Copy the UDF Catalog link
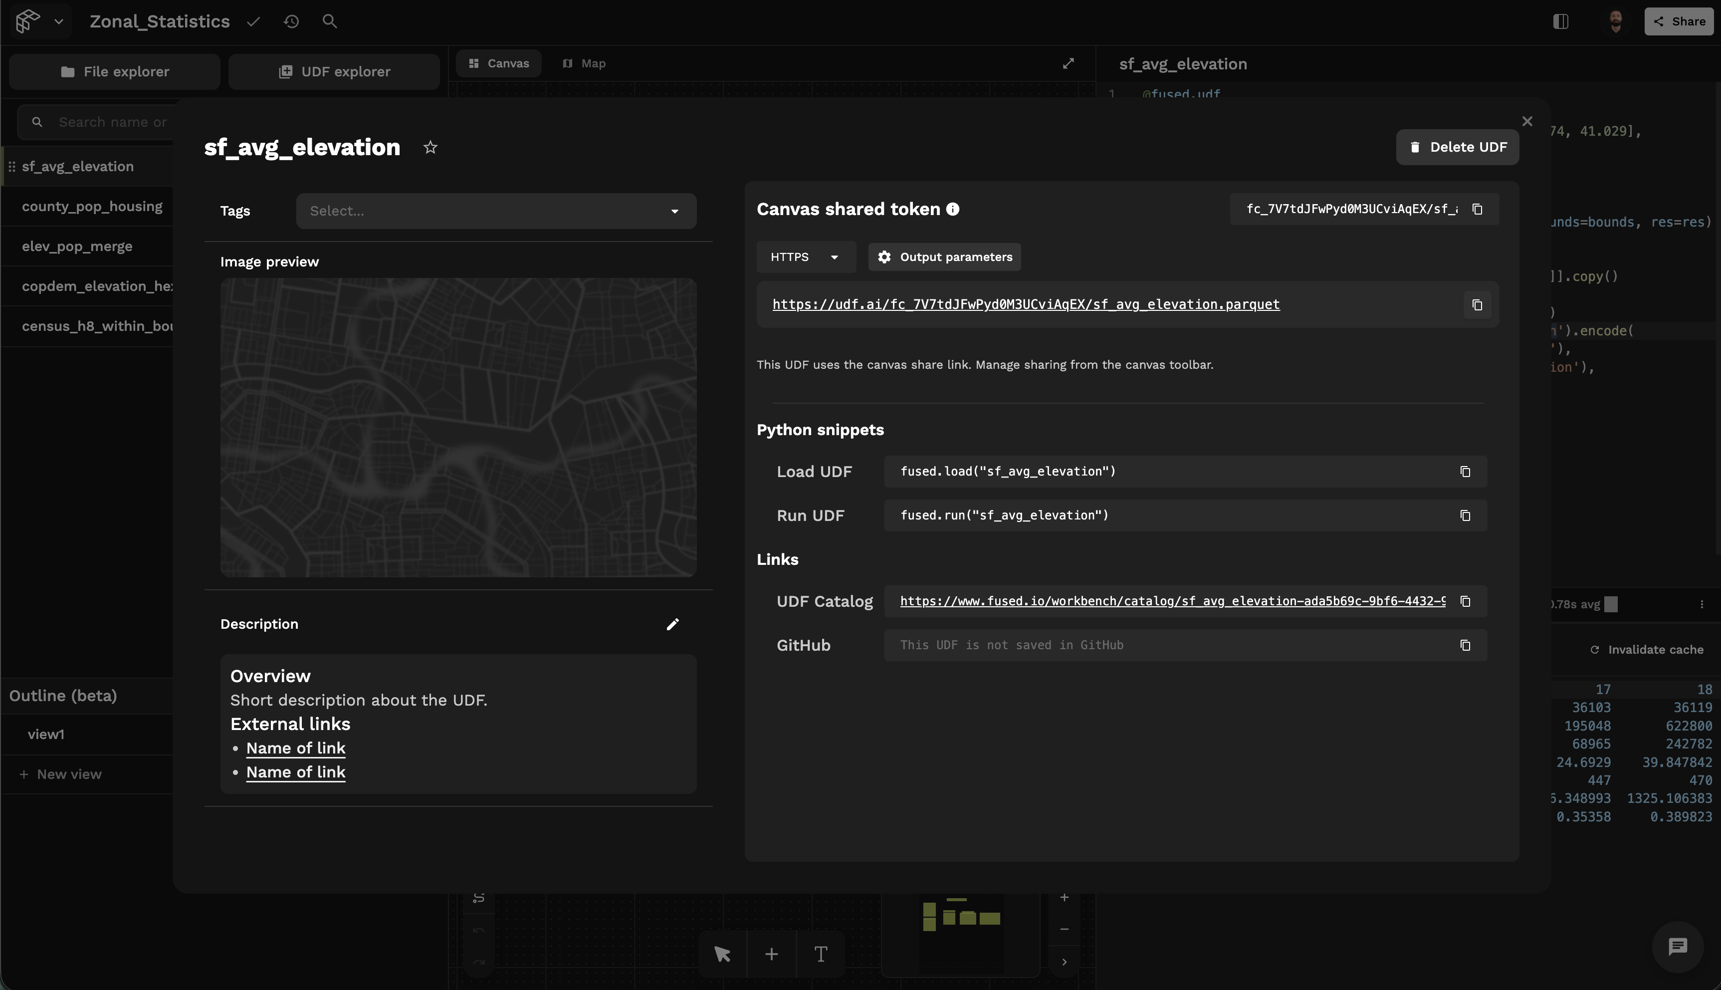Image resolution: width=1721 pixels, height=990 pixels. point(1465,601)
